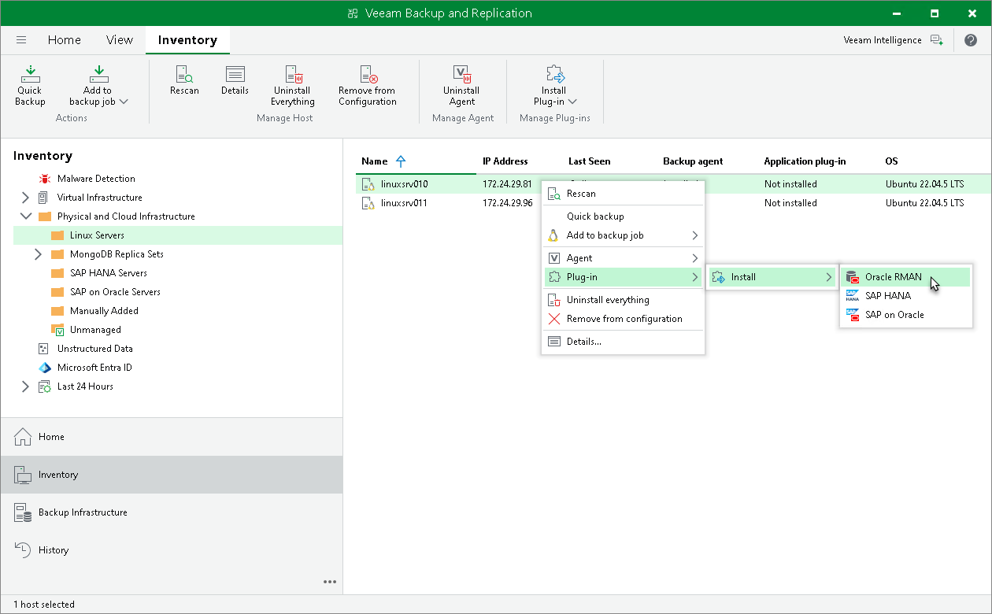Click the linuxsrv011 OS cell Ubuntu 22.04.5 LTS

(924, 203)
